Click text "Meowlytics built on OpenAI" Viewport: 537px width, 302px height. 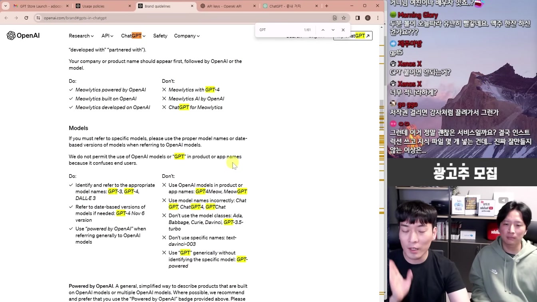[x=106, y=99]
